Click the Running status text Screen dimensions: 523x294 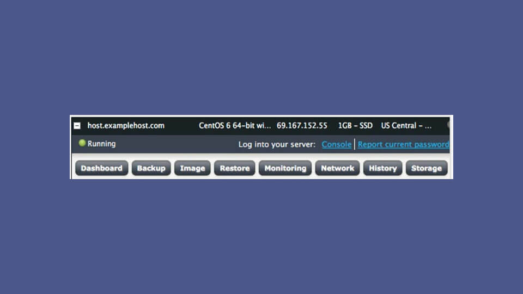pos(101,144)
